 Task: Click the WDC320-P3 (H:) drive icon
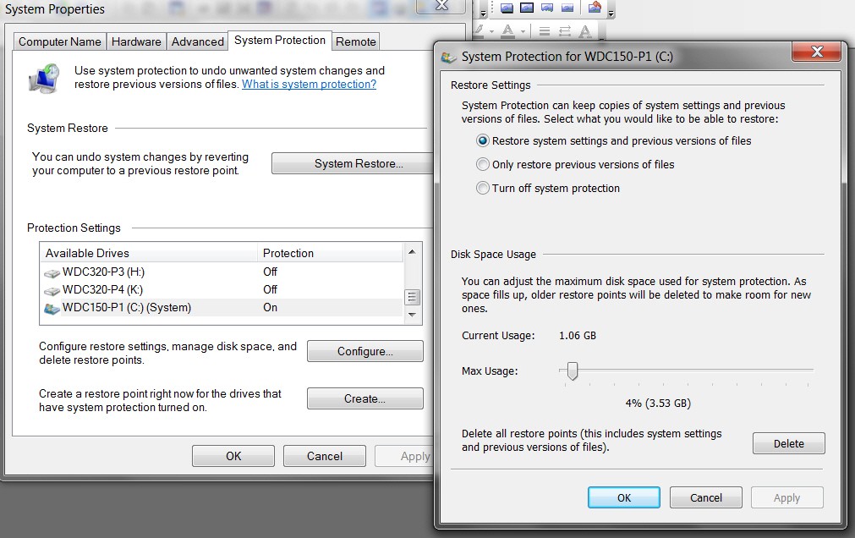[52, 272]
